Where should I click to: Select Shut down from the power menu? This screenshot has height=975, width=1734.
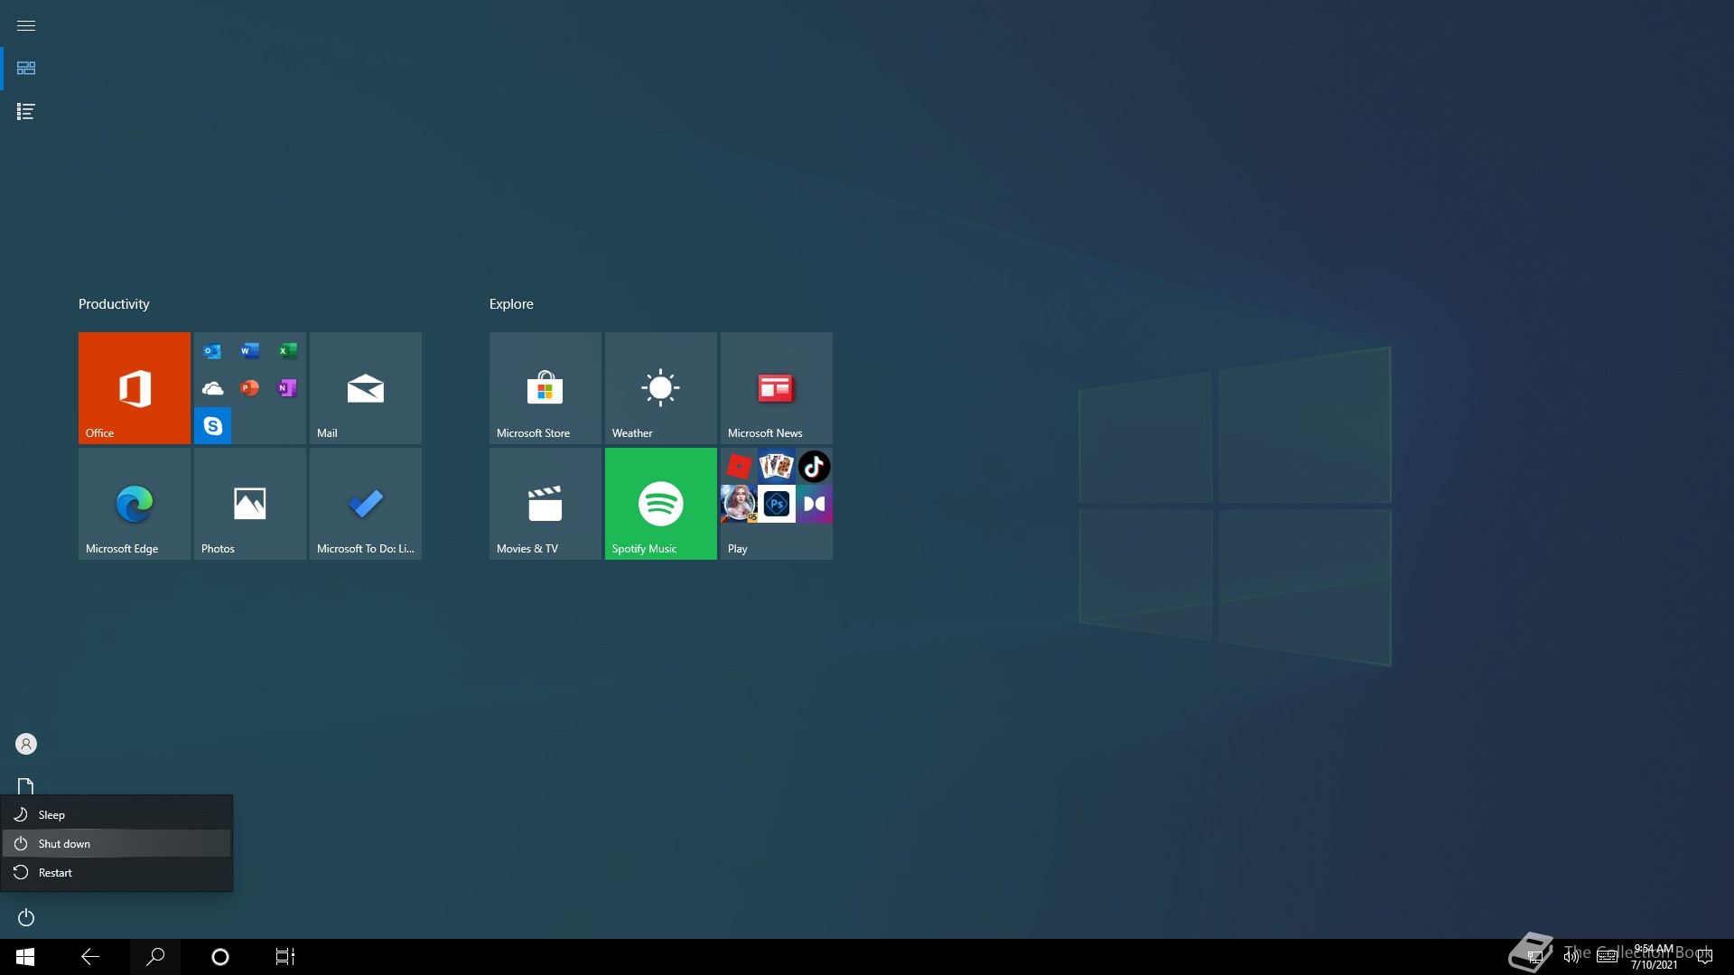(117, 843)
